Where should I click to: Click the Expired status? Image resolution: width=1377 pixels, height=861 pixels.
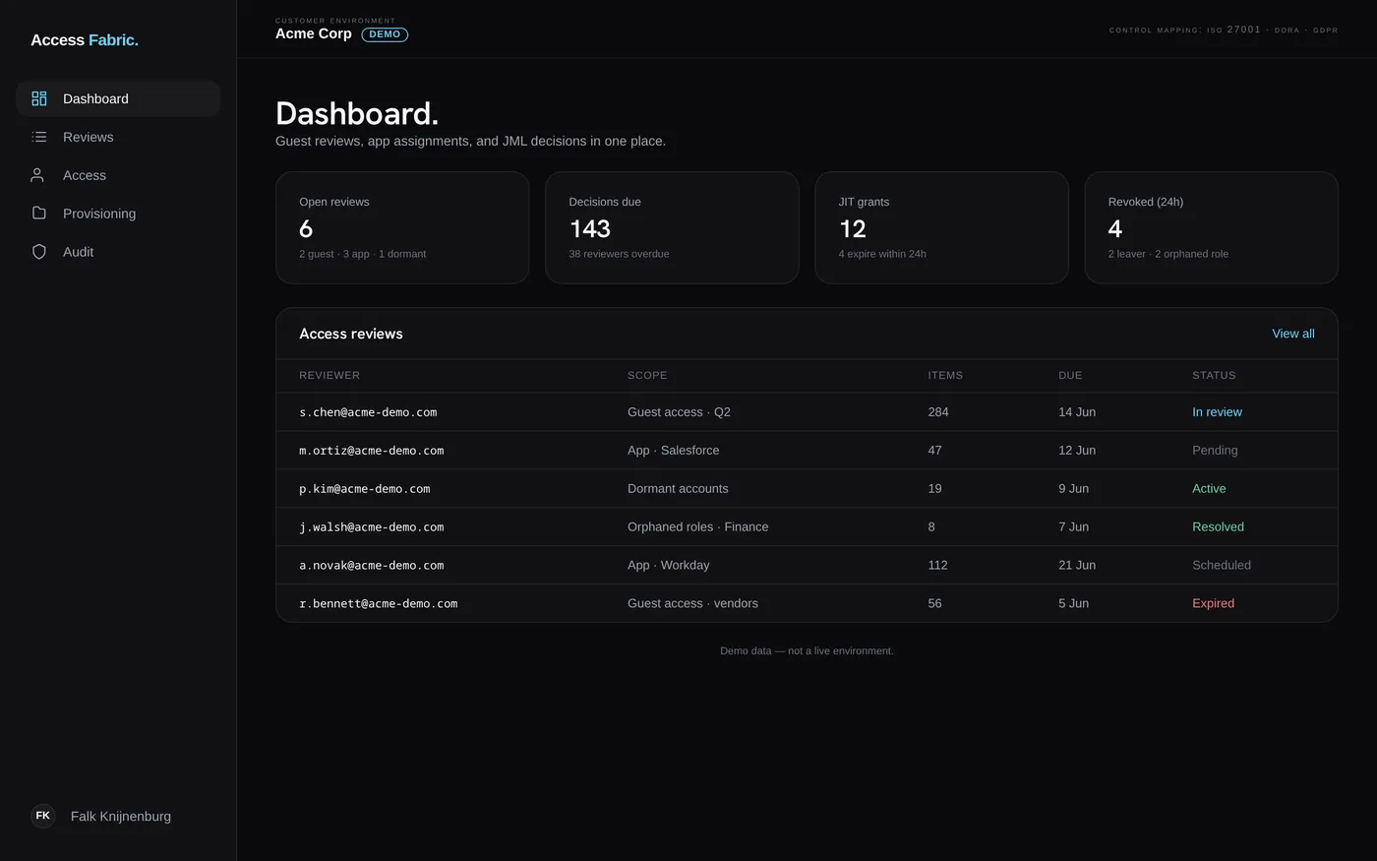(1213, 604)
